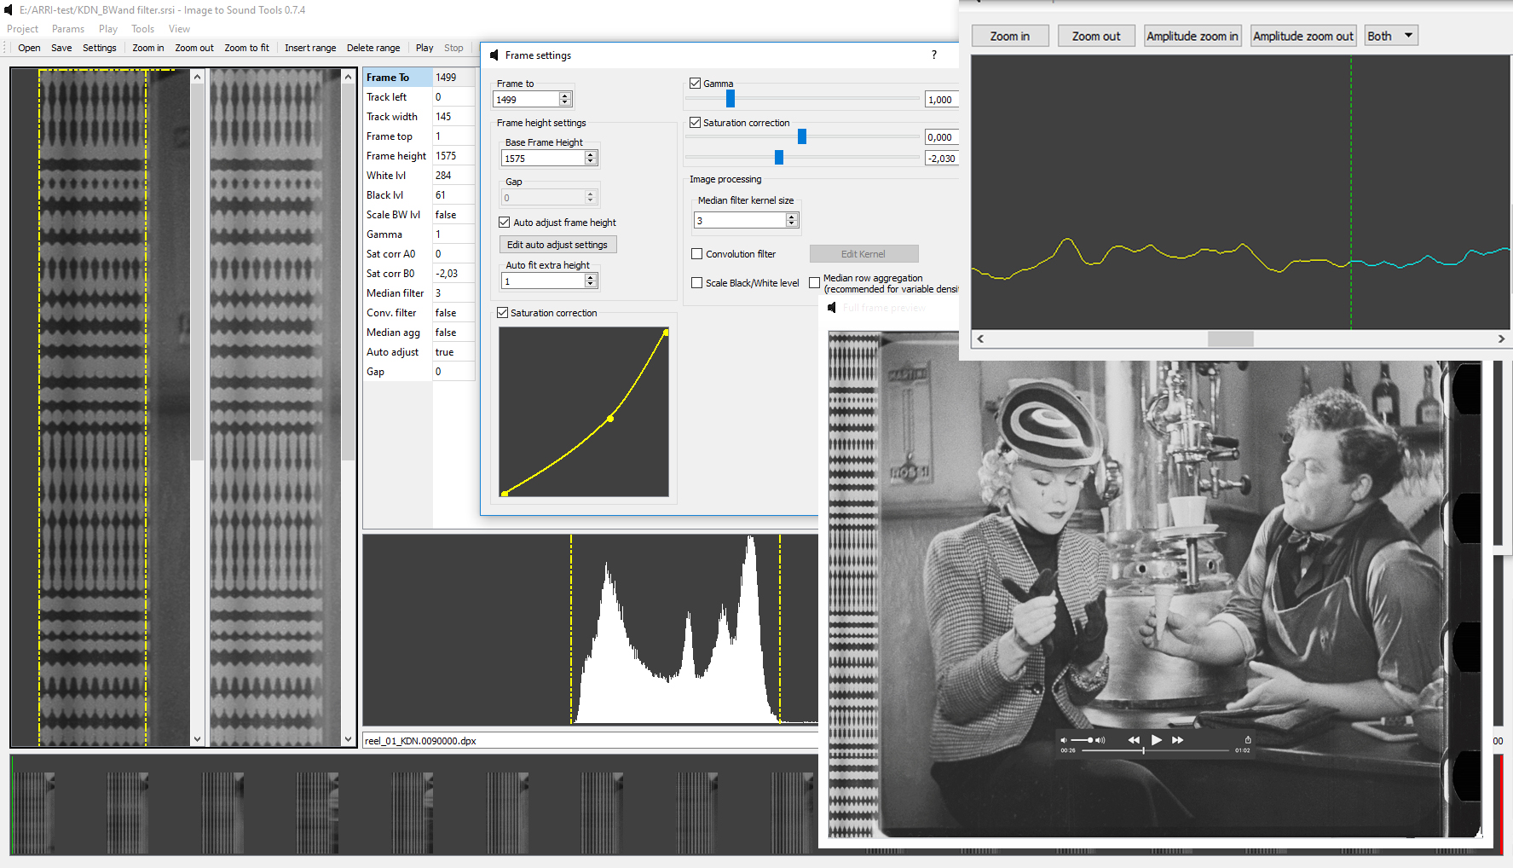This screenshot has width=1513, height=868.
Task: Enable the Convolution filter checkbox
Action: tap(697, 254)
